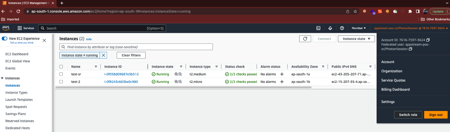
Task: Zoom out filter for test-sr instance state
Action: click(x=180, y=74)
